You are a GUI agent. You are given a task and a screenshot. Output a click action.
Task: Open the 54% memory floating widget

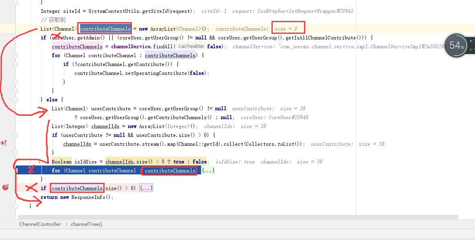(456, 46)
